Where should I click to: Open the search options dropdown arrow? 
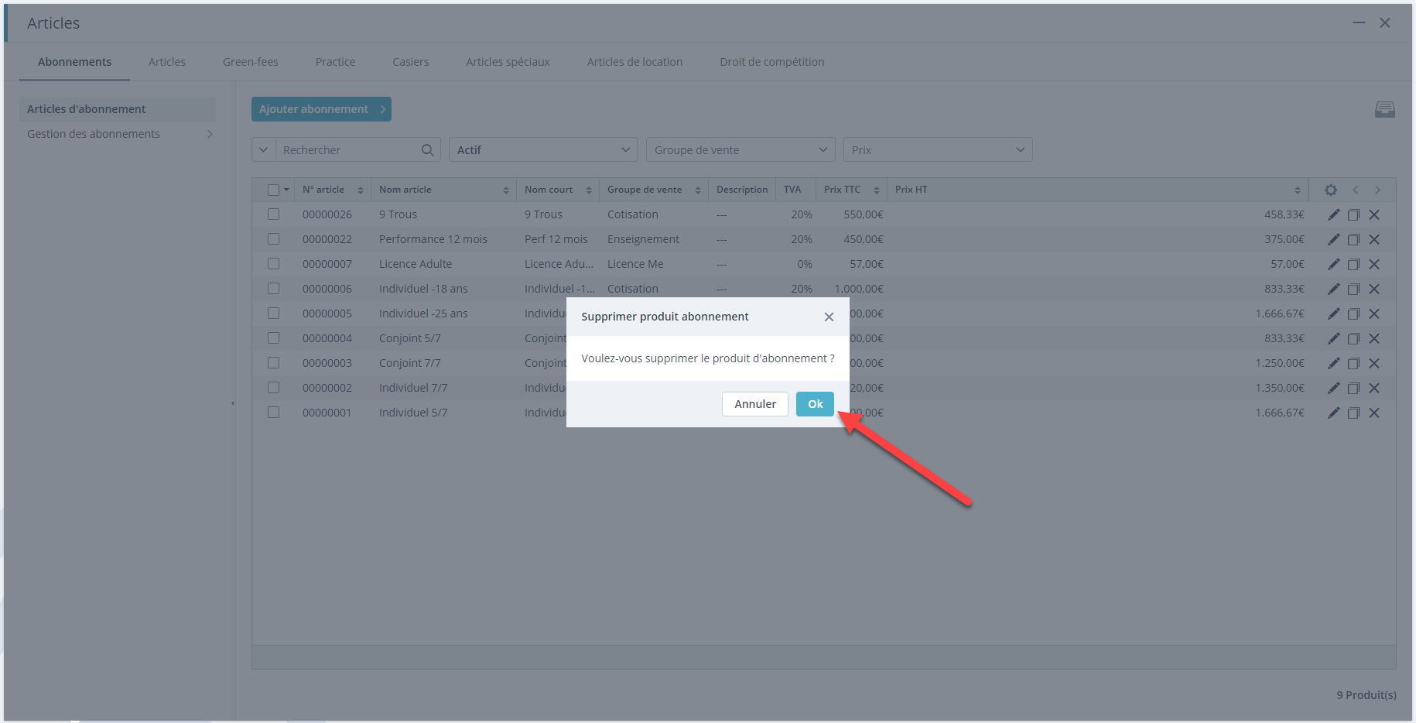pyautogui.click(x=264, y=150)
